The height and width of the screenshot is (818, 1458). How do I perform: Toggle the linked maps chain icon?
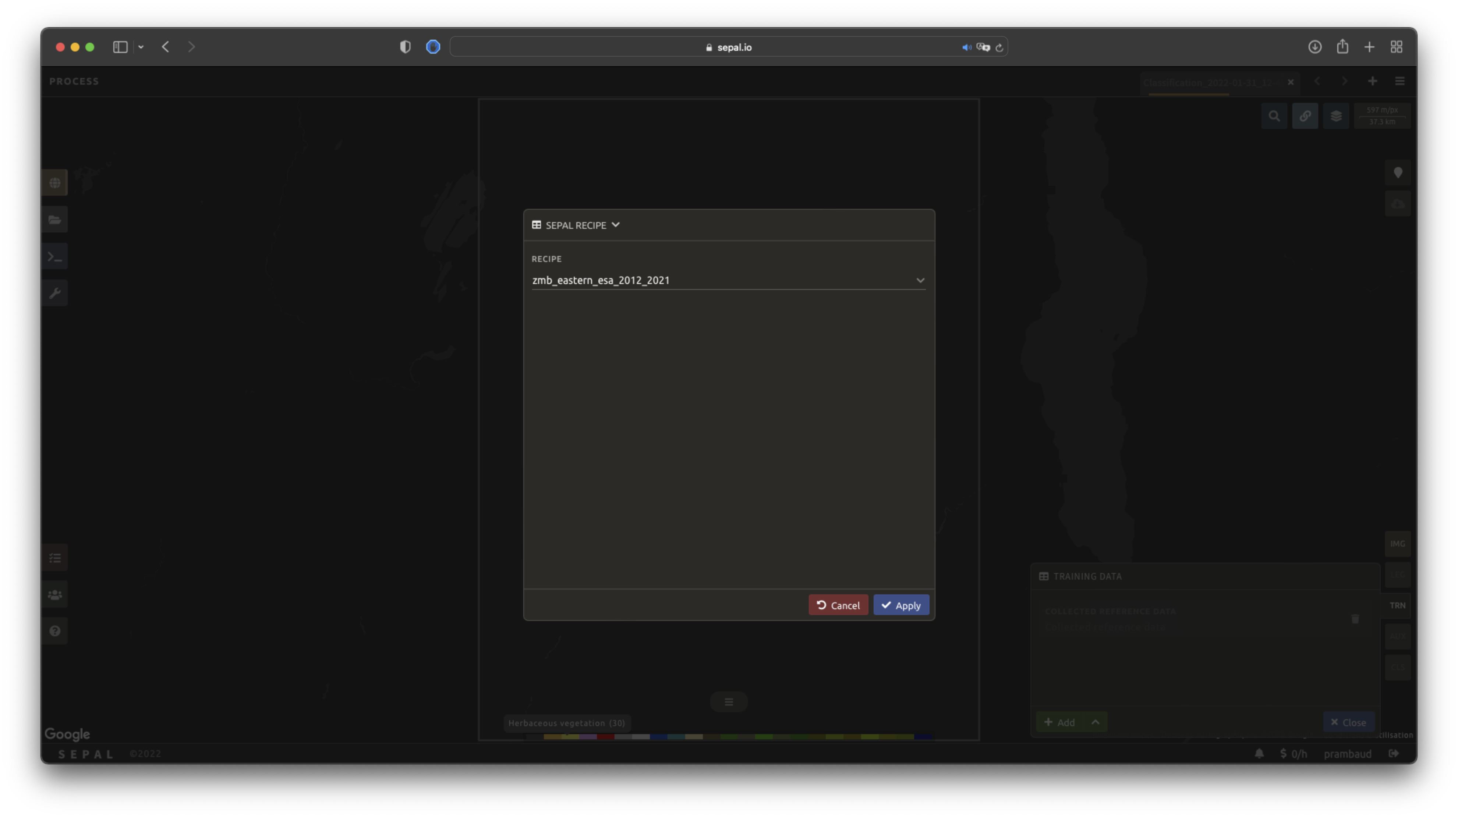pos(1305,116)
